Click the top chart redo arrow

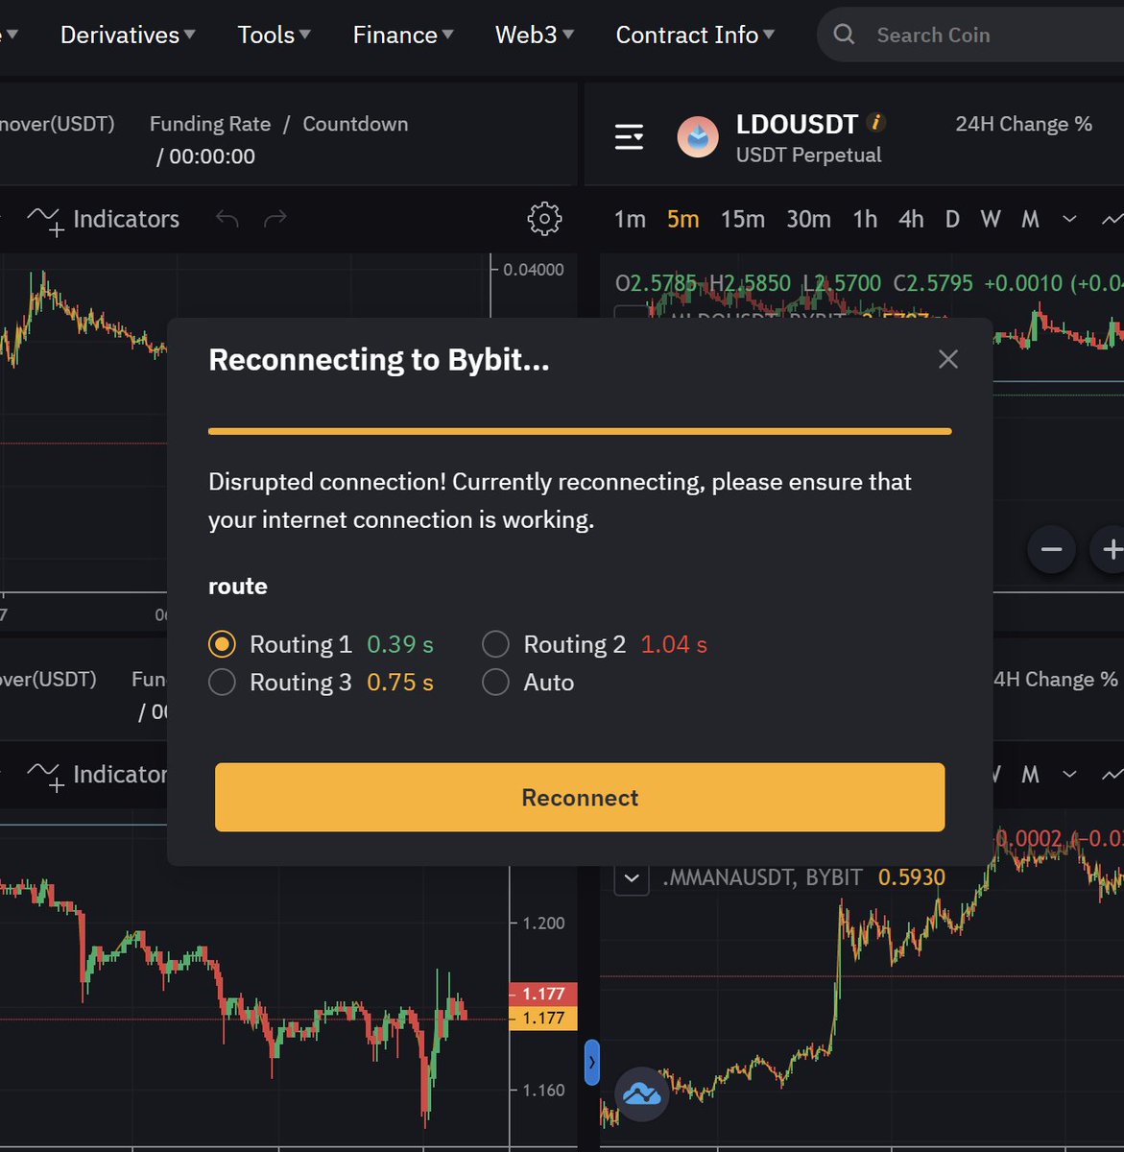pyautogui.click(x=275, y=219)
